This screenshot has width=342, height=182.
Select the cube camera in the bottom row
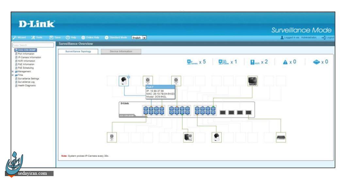112,137
